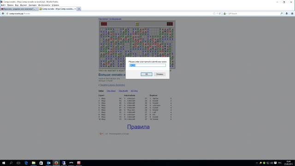The height and width of the screenshot is (166, 295).
Task: Open a new tab with plus button
Action: (x=79, y=9)
